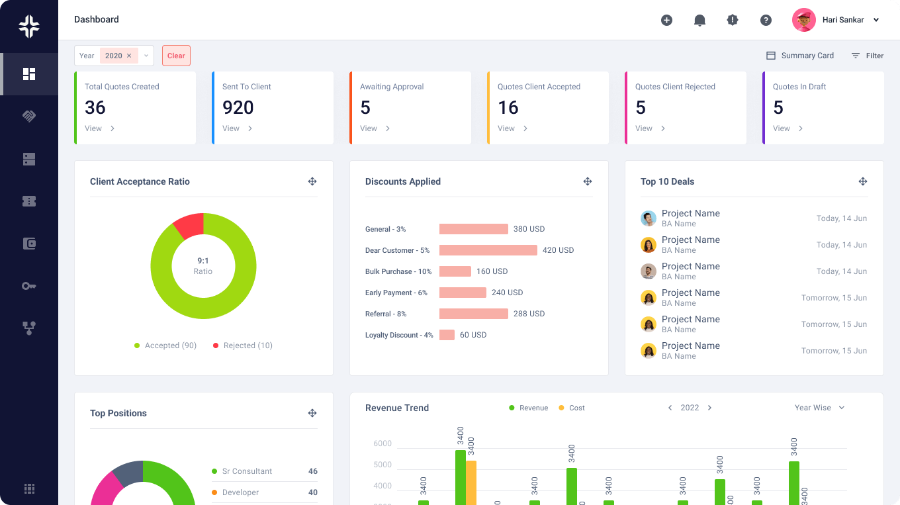
Task: Open the Summary Card option
Action: tap(800, 56)
